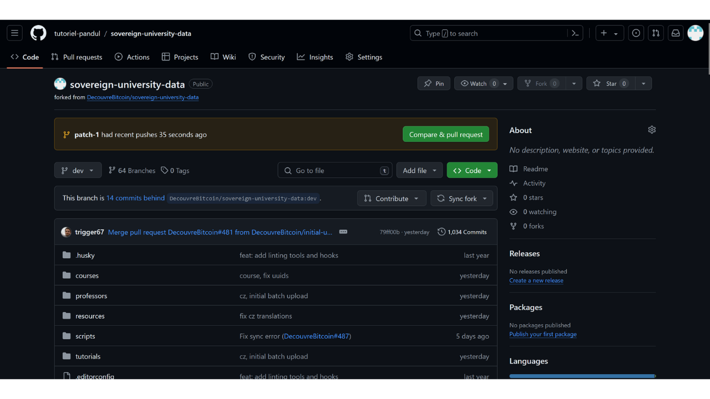Image resolution: width=710 pixels, height=399 pixels.
Task: Click the professors folder icon
Action: pos(67,296)
